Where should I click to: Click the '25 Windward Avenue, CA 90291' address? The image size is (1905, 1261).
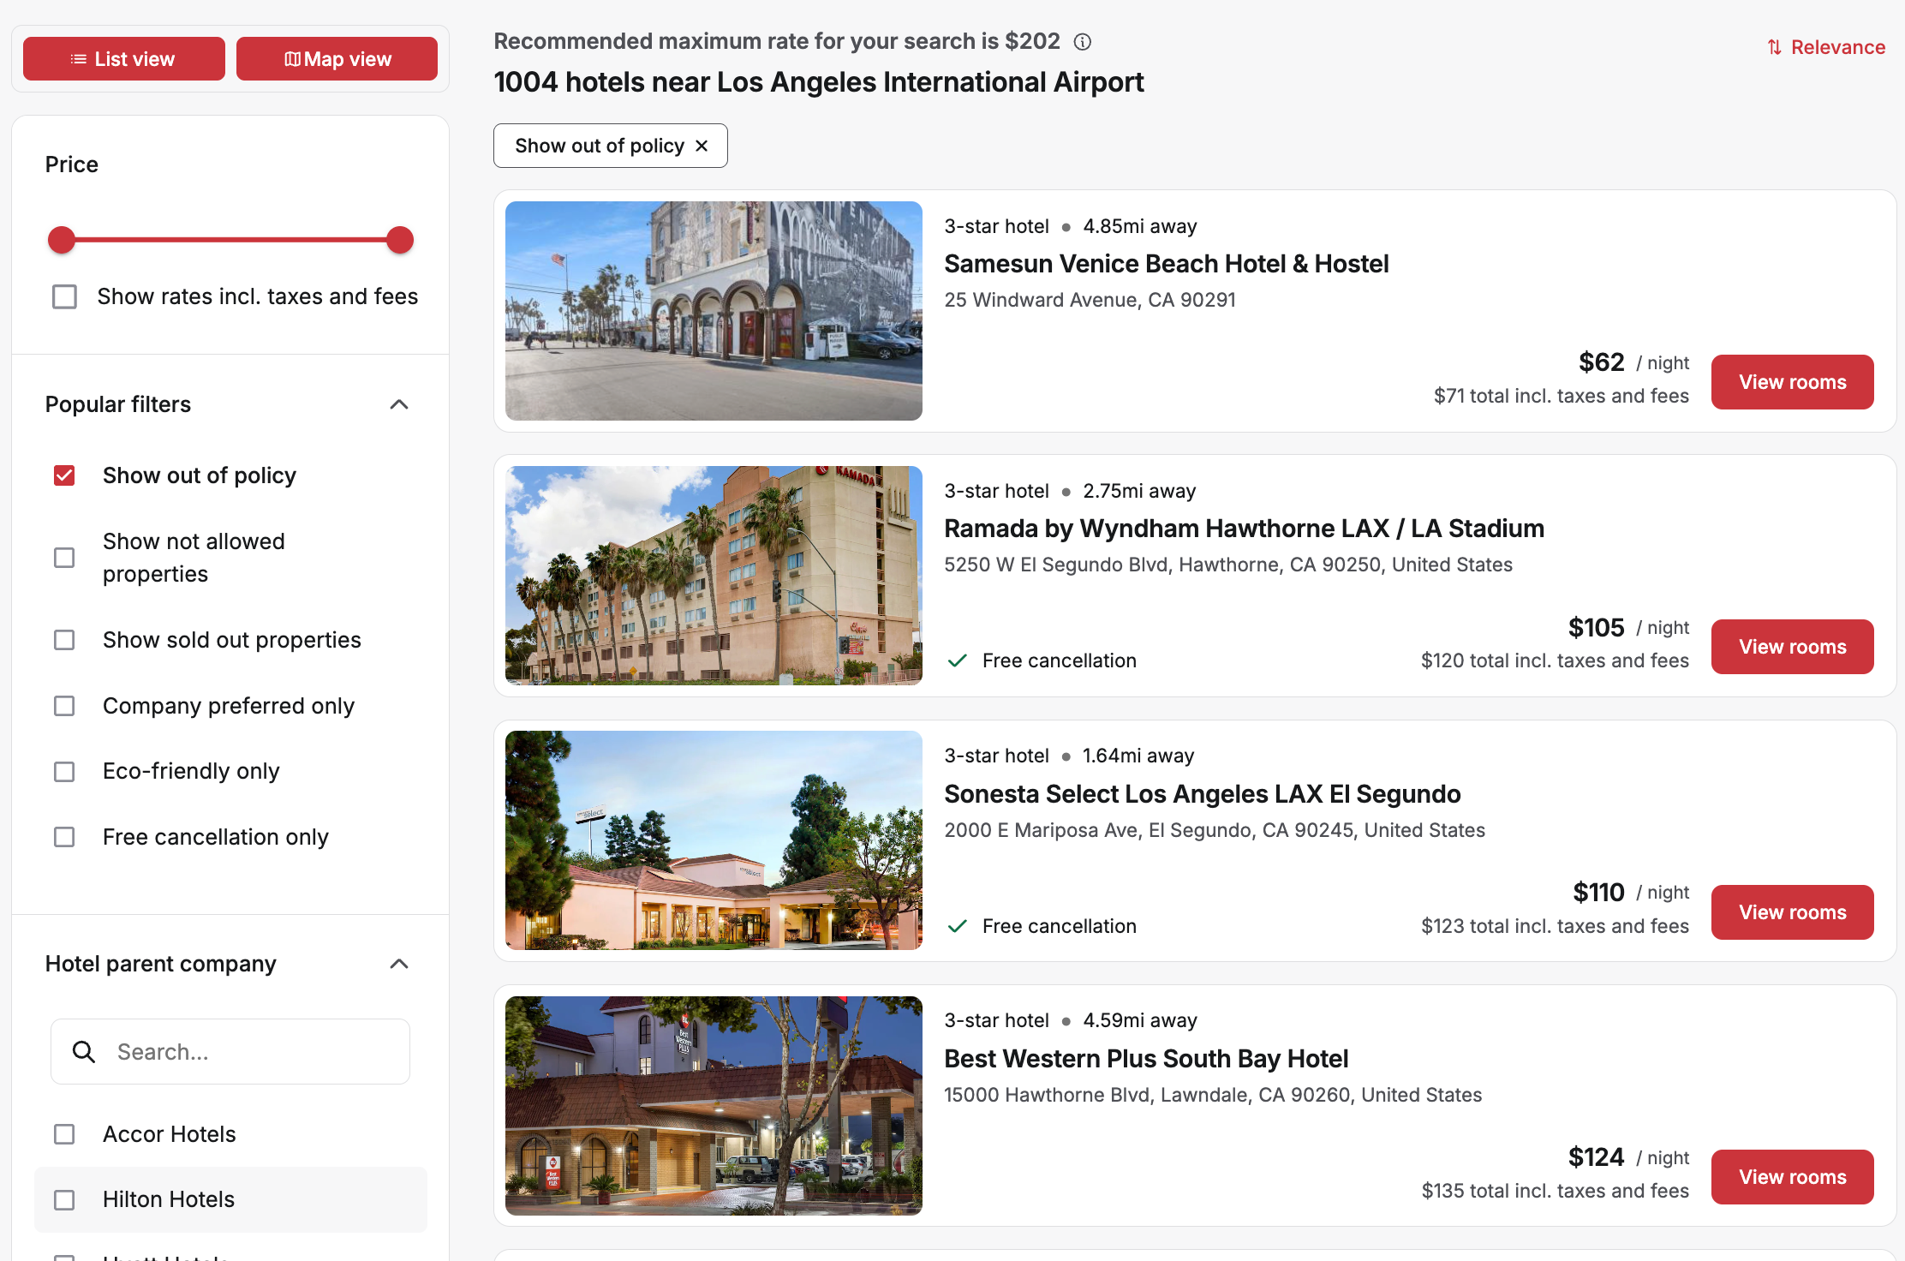(x=1090, y=300)
